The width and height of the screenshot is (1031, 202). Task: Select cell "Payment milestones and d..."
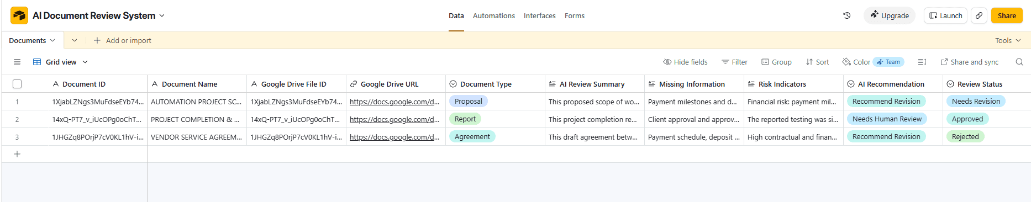[x=695, y=102]
